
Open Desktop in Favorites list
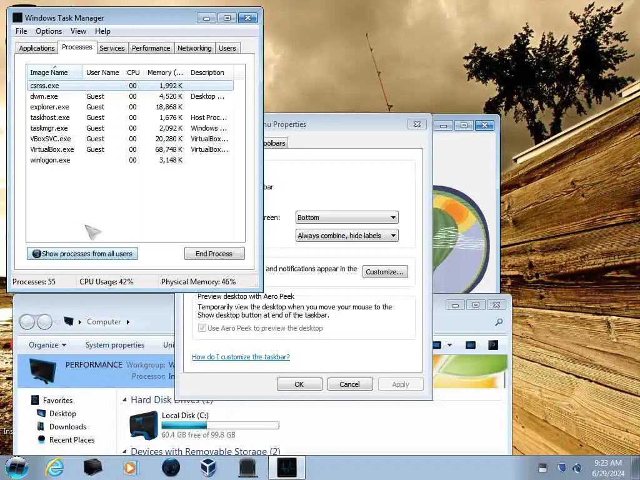pos(62,414)
